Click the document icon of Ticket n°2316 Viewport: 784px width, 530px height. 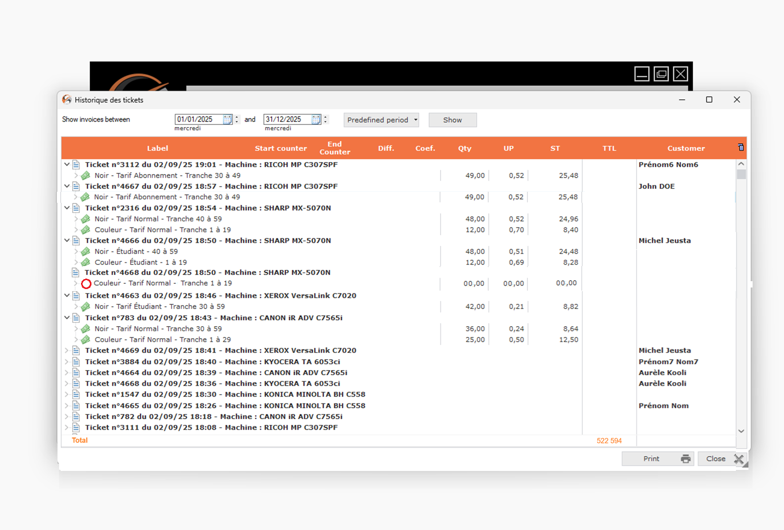pos(76,208)
